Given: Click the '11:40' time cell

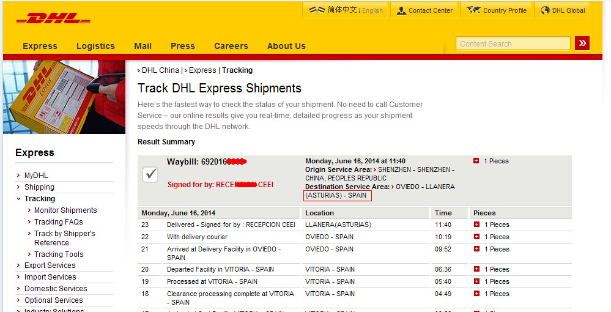Looking at the screenshot, I should 443,225.
